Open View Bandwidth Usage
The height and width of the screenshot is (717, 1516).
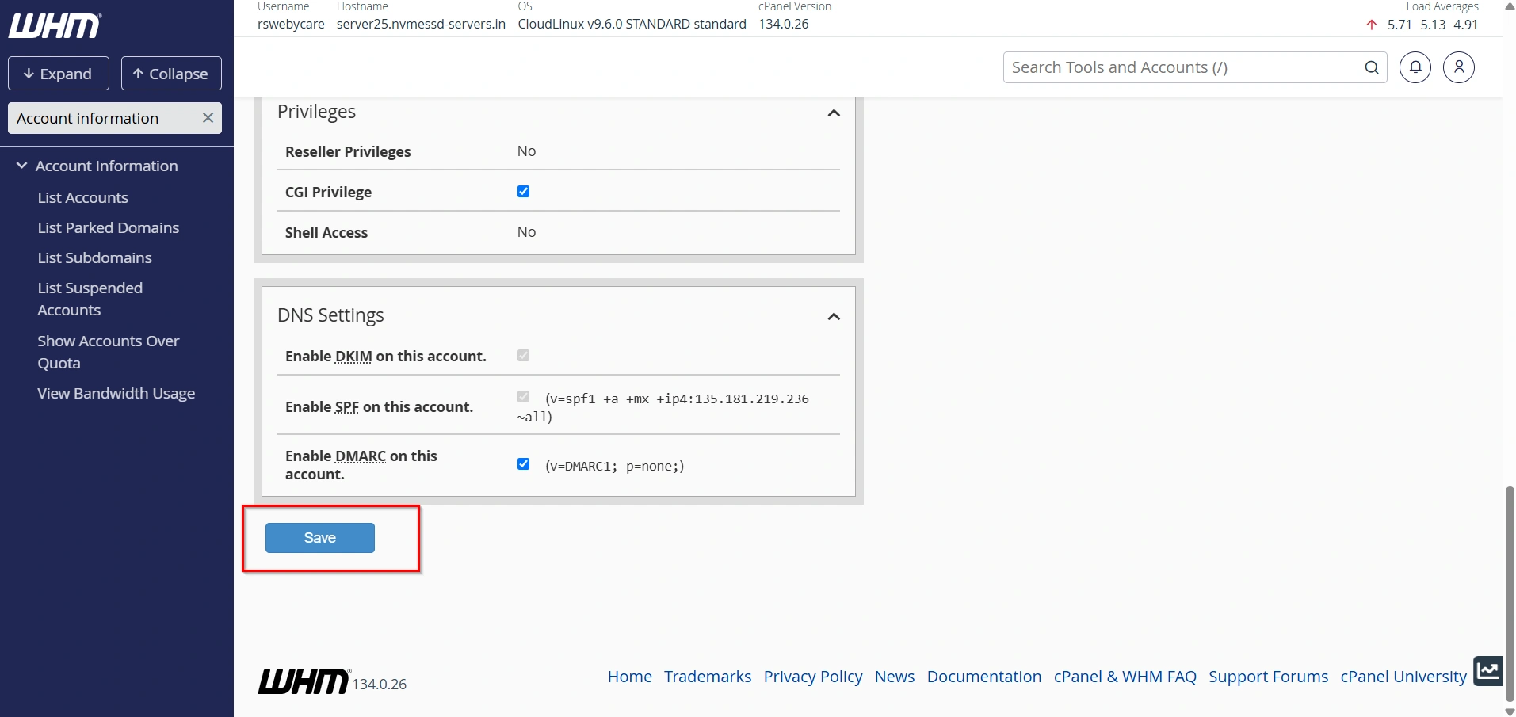(x=116, y=393)
